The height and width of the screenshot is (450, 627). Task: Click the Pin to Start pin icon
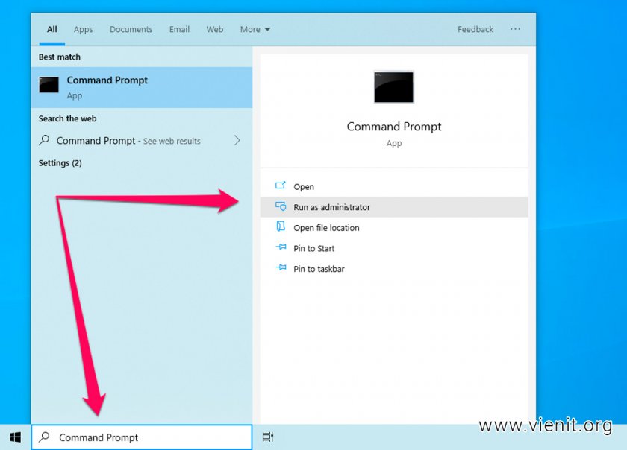pyautogui.click(x=281, y=248)
